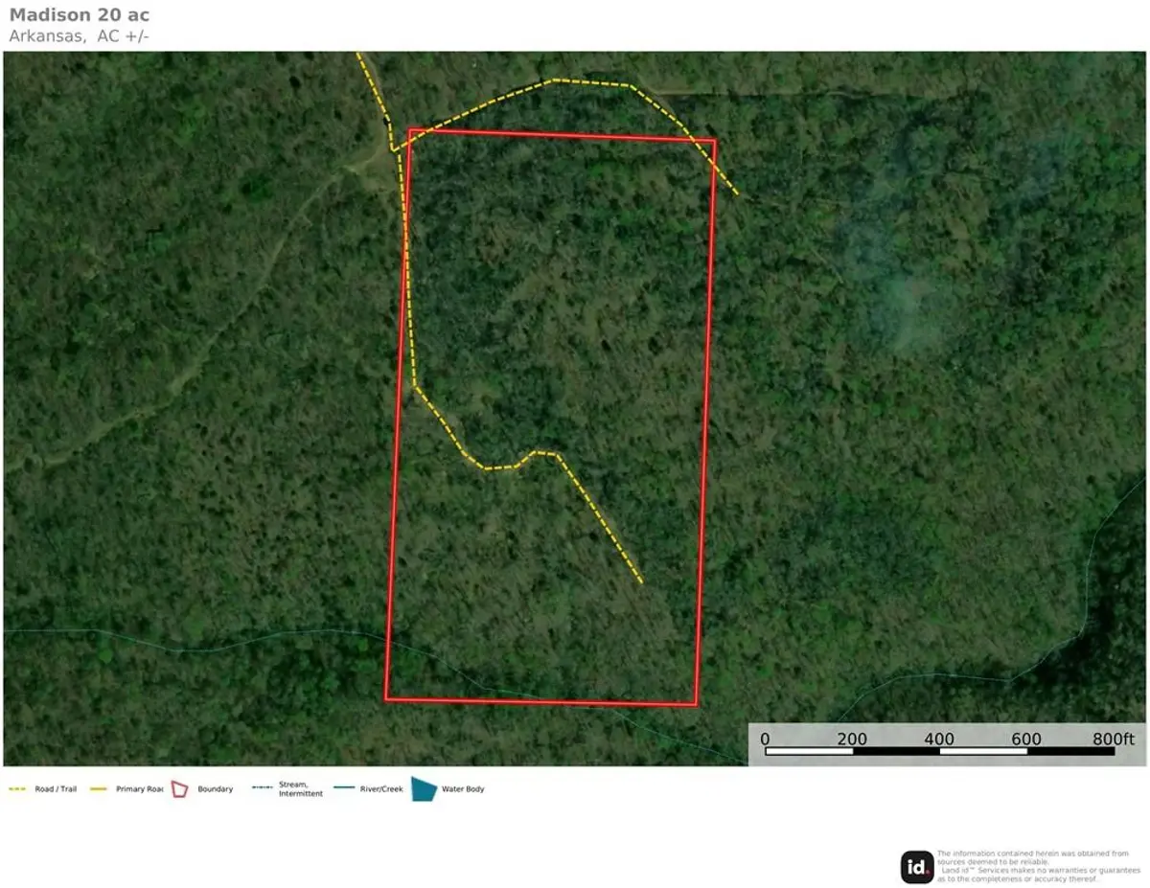Click the 'Stream, Intermittent' legend label
This screenshot has height=888, width=1150.
[x=300, y=789]
